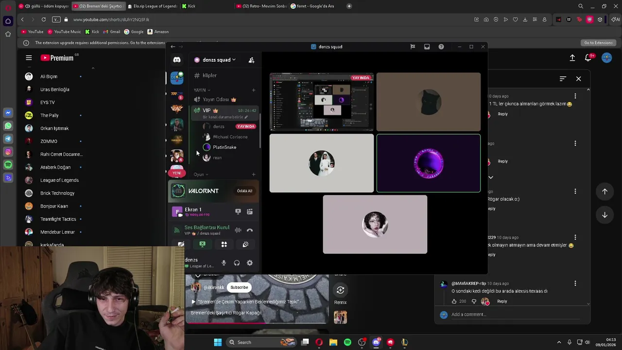Click Go to Extensions button
Viewport: 622px width, 350px height.
click(598, 43)
